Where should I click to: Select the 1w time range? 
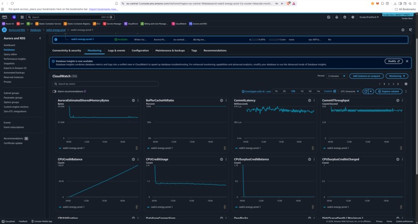[318, 91]
